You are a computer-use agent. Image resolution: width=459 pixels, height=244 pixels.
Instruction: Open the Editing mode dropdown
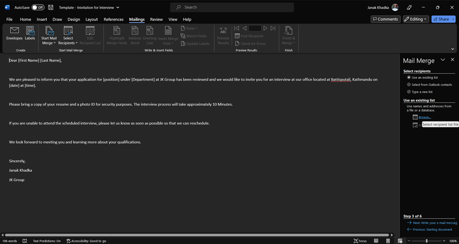point(416,19)
